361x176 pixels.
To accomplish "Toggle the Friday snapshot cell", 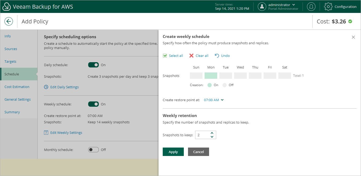I will (x=270, y=76).
